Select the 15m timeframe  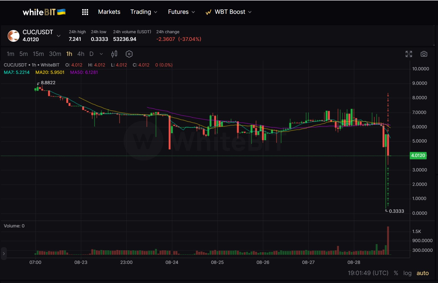38,54
